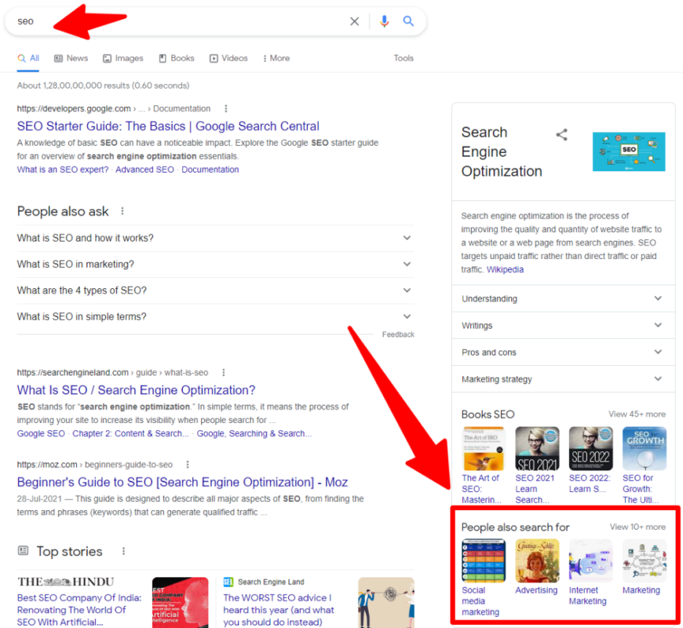Open the Wikipedia link in the knowledge panel
Image resolution: width=683 pixels, height=628 pixels.
click(505, 269)
